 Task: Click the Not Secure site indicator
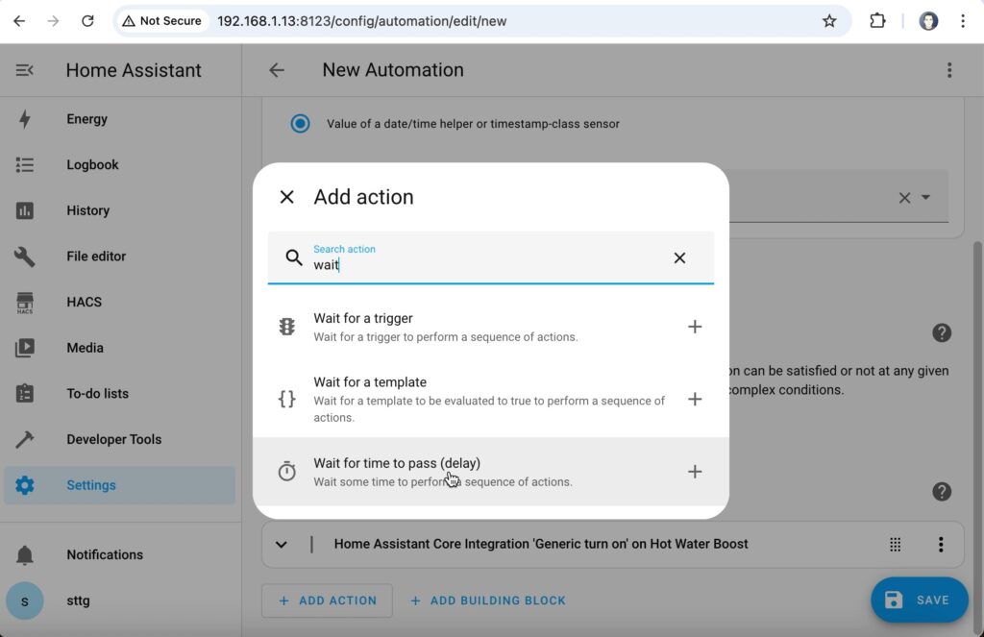[161, 21]
